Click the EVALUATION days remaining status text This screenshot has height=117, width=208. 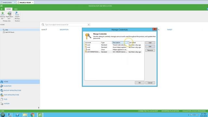pyautogui.click(x=194, y=111)
